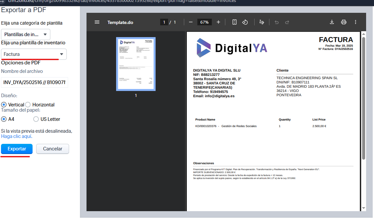
Task: Click the 'Haga clic aquí' link
Action: point(17,136)
